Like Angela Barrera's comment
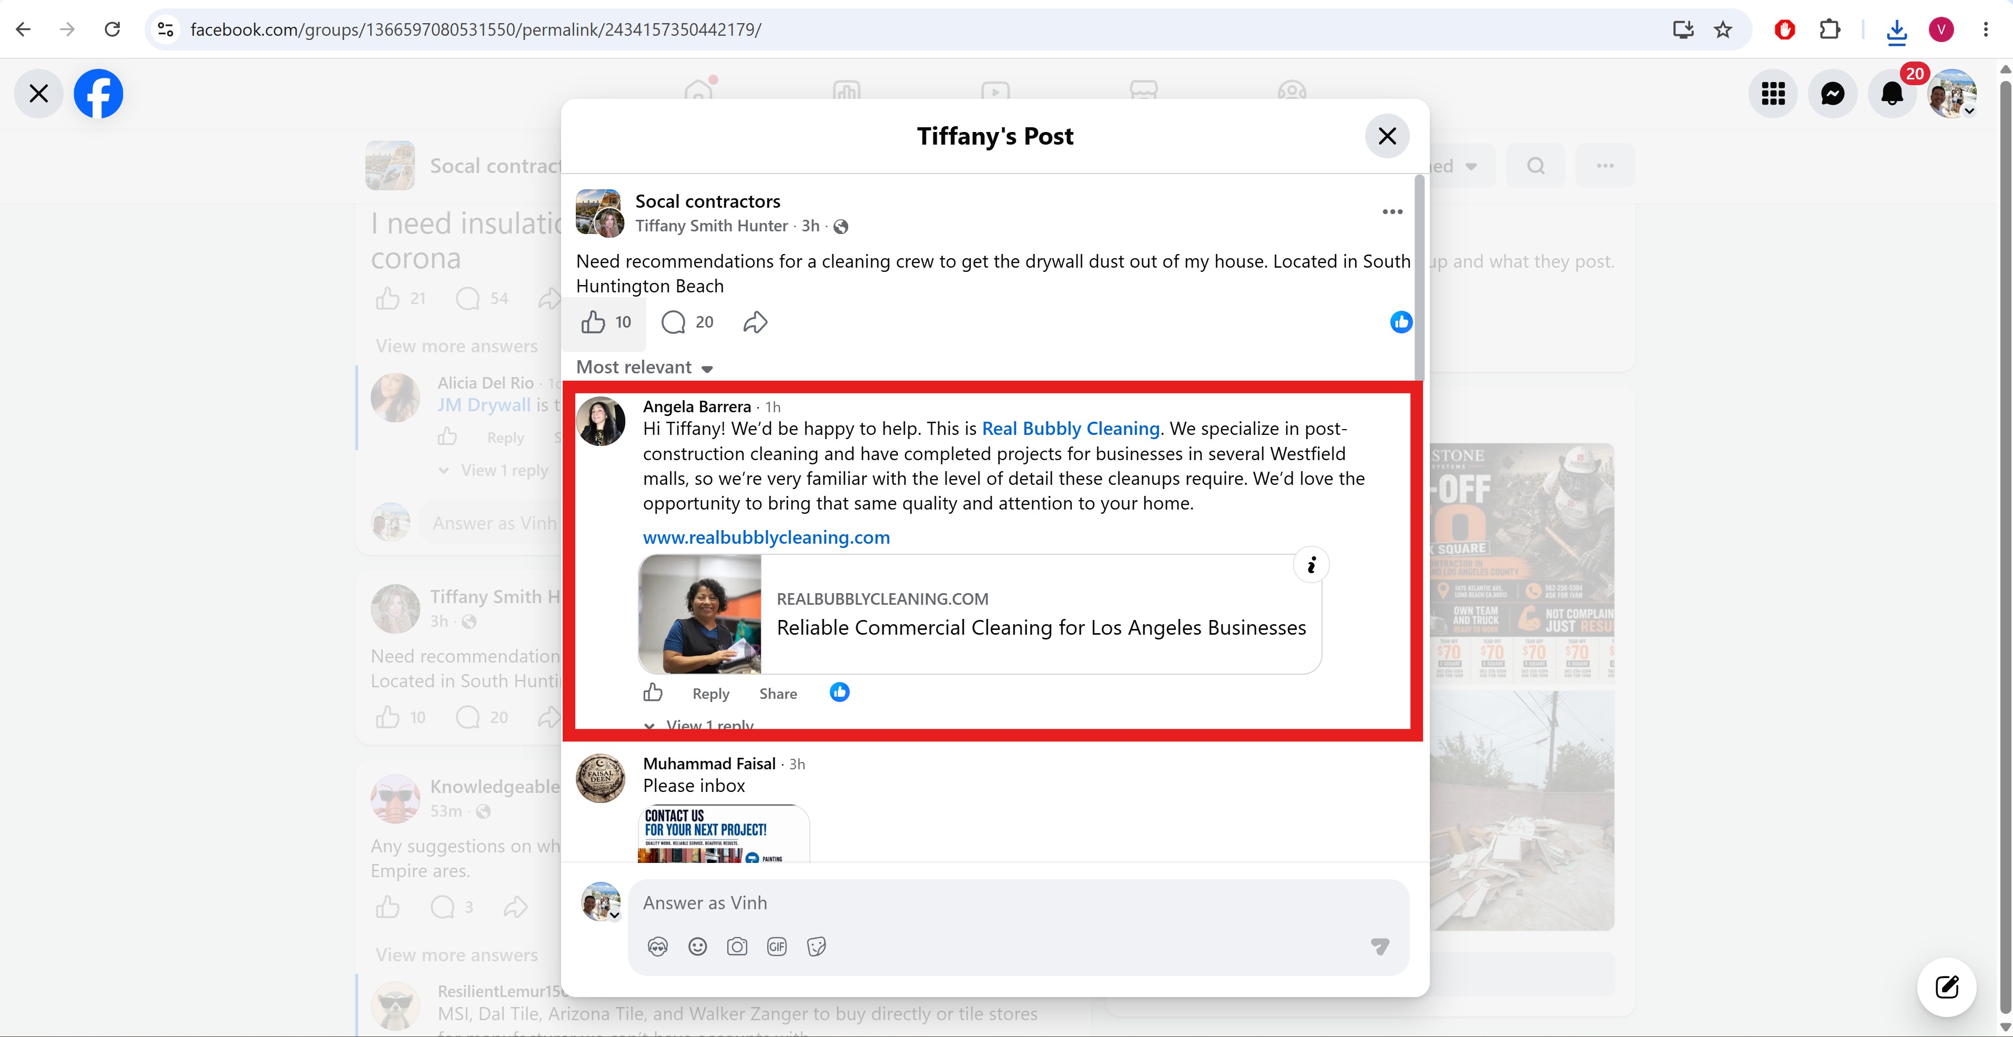The width and height of the screenshot is (2013, 1037). pyautogui.click(x=653, y=693)
